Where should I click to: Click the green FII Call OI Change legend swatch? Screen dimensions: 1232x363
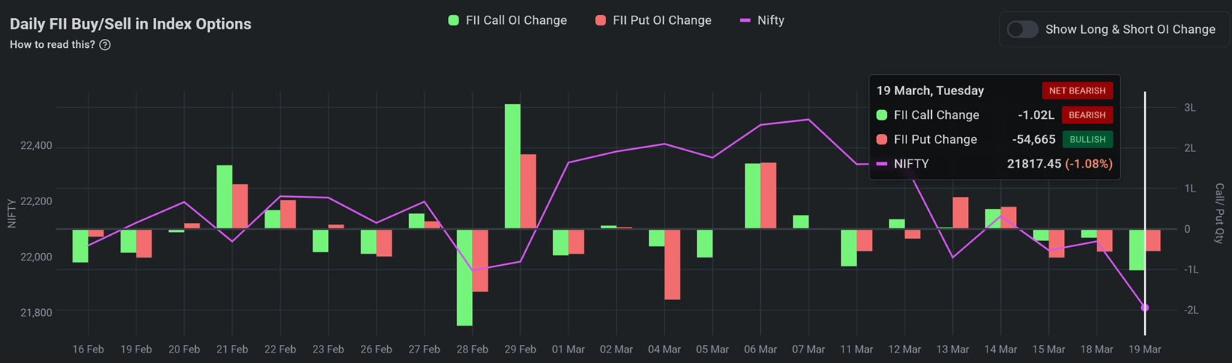[453, 20]
